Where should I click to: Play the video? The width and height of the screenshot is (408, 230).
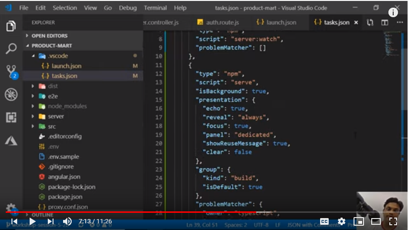(x=32, y=221)
